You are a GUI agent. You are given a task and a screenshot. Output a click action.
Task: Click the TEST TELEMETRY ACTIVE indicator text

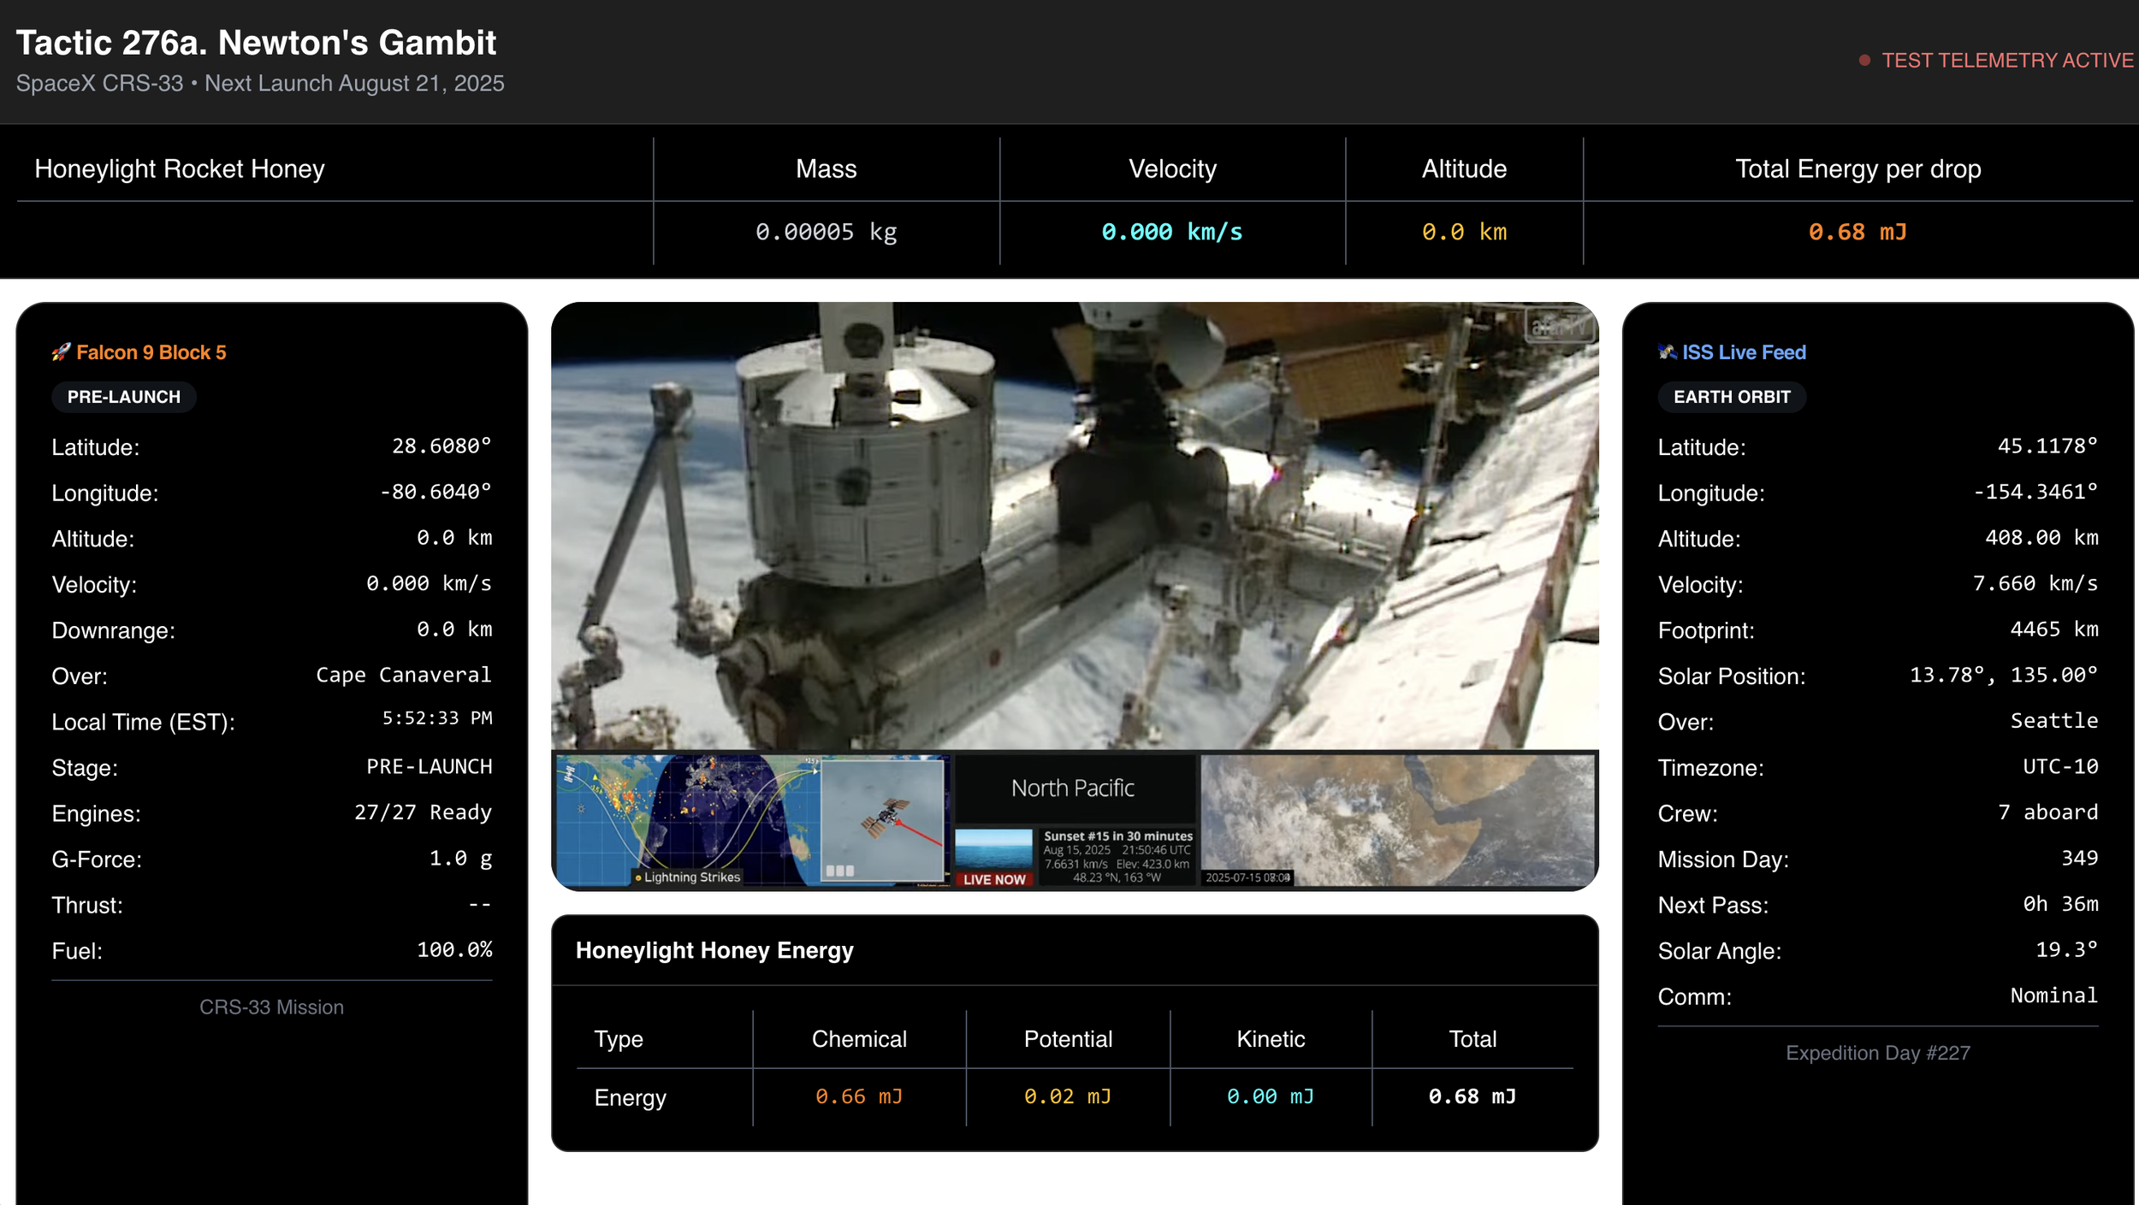click(2006, 60)
